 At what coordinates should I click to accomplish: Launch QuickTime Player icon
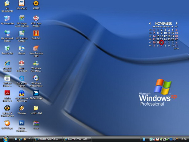(22, 78)
